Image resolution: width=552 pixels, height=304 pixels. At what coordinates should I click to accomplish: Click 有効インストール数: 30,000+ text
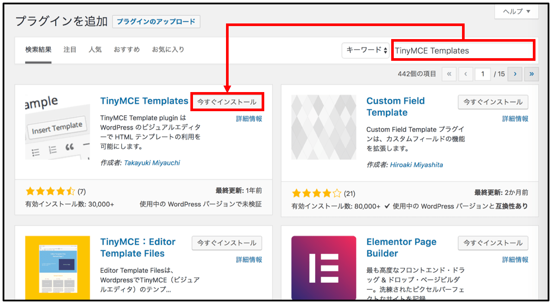click(x=70, y=204)
